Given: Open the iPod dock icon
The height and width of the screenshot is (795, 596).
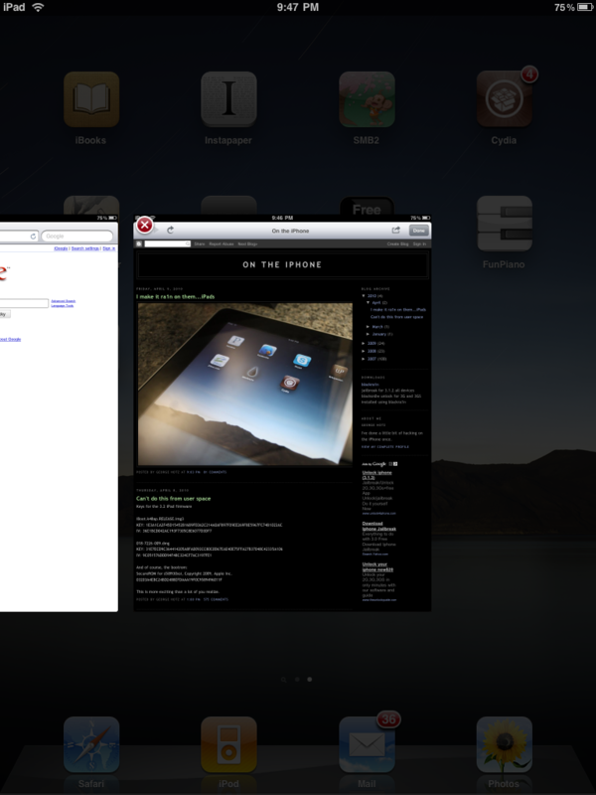Looking at the screenshot, I should [228, 744].
